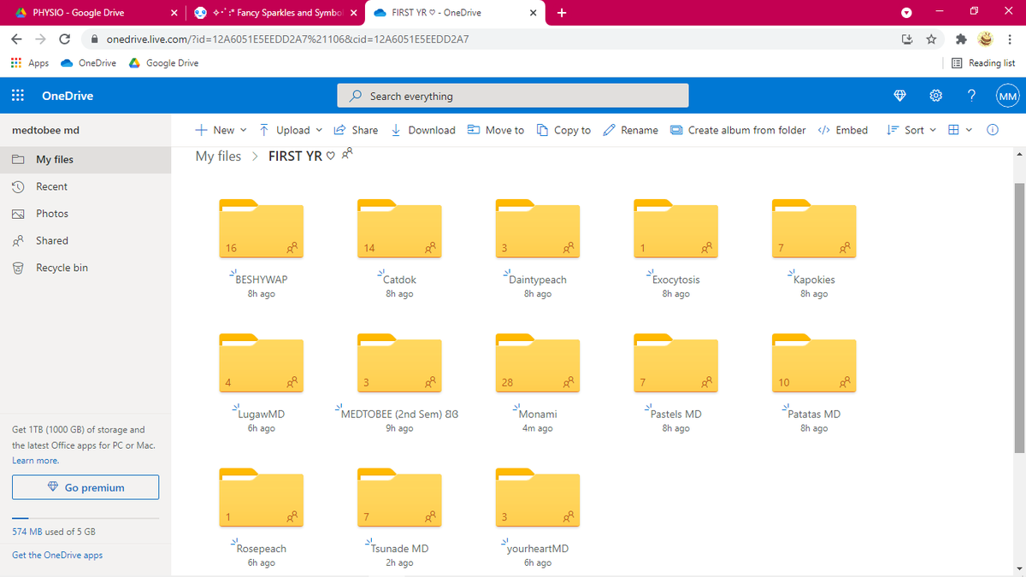Bookmark this page with the star icon

[931, 39]
